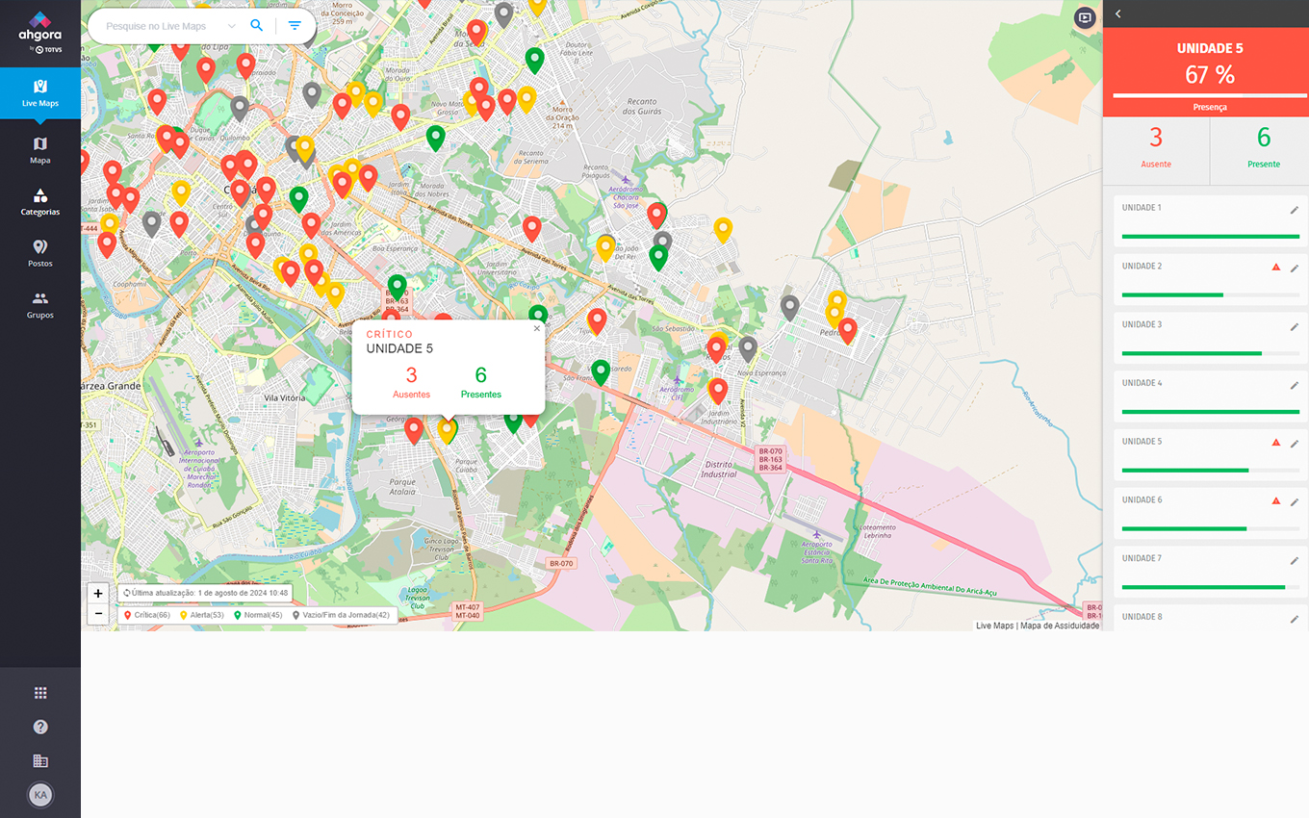
Task: Open the KA user avatar menu
Action: point(40,795)
